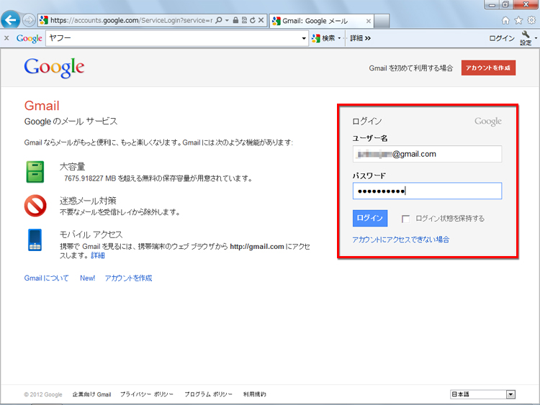Click the Gmail tab favicon
The height and width of the screenshot is (405, 540).
[x=276, y=21]
